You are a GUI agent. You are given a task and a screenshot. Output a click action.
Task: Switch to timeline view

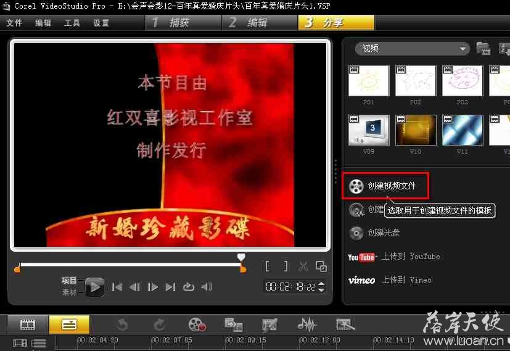[x=69, y=324]
